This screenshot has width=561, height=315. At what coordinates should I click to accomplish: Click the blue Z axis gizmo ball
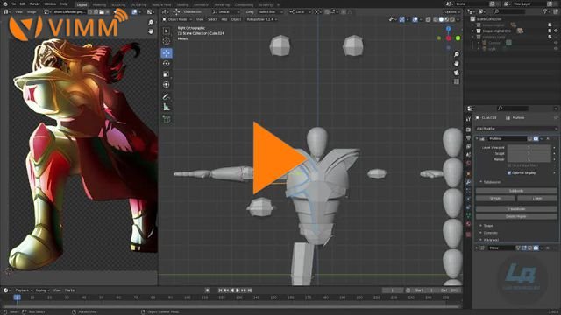pos(448,29)
